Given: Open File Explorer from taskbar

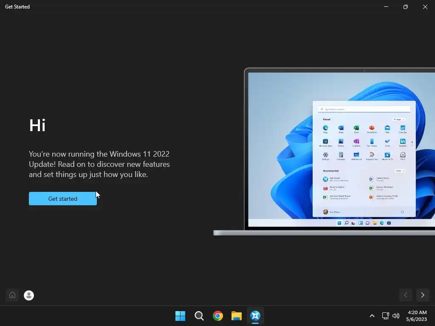Looking at the screenshot, I should click(237, 316).
